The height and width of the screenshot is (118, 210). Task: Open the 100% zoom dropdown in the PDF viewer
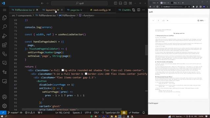[201, 20]
